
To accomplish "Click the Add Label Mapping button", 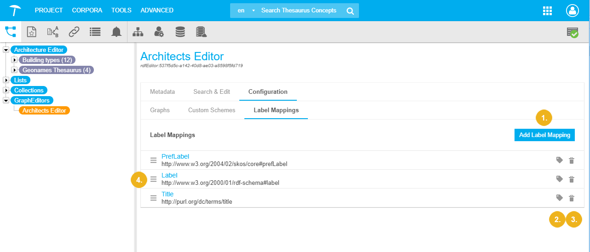I will pyautogui.click(x=544, y=135).
